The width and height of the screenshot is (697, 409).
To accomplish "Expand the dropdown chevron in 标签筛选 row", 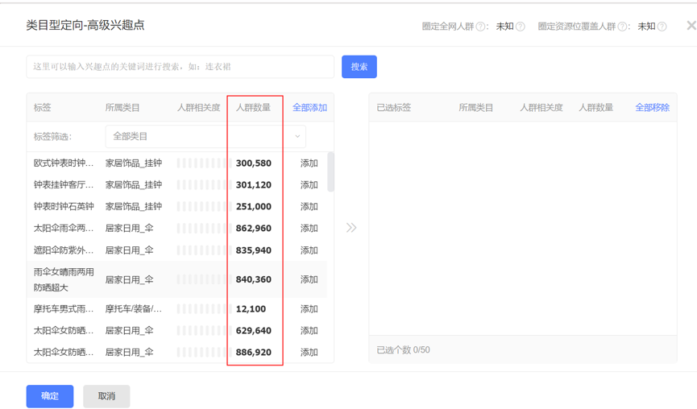I will pyautogui.click(x=297, y=136).
